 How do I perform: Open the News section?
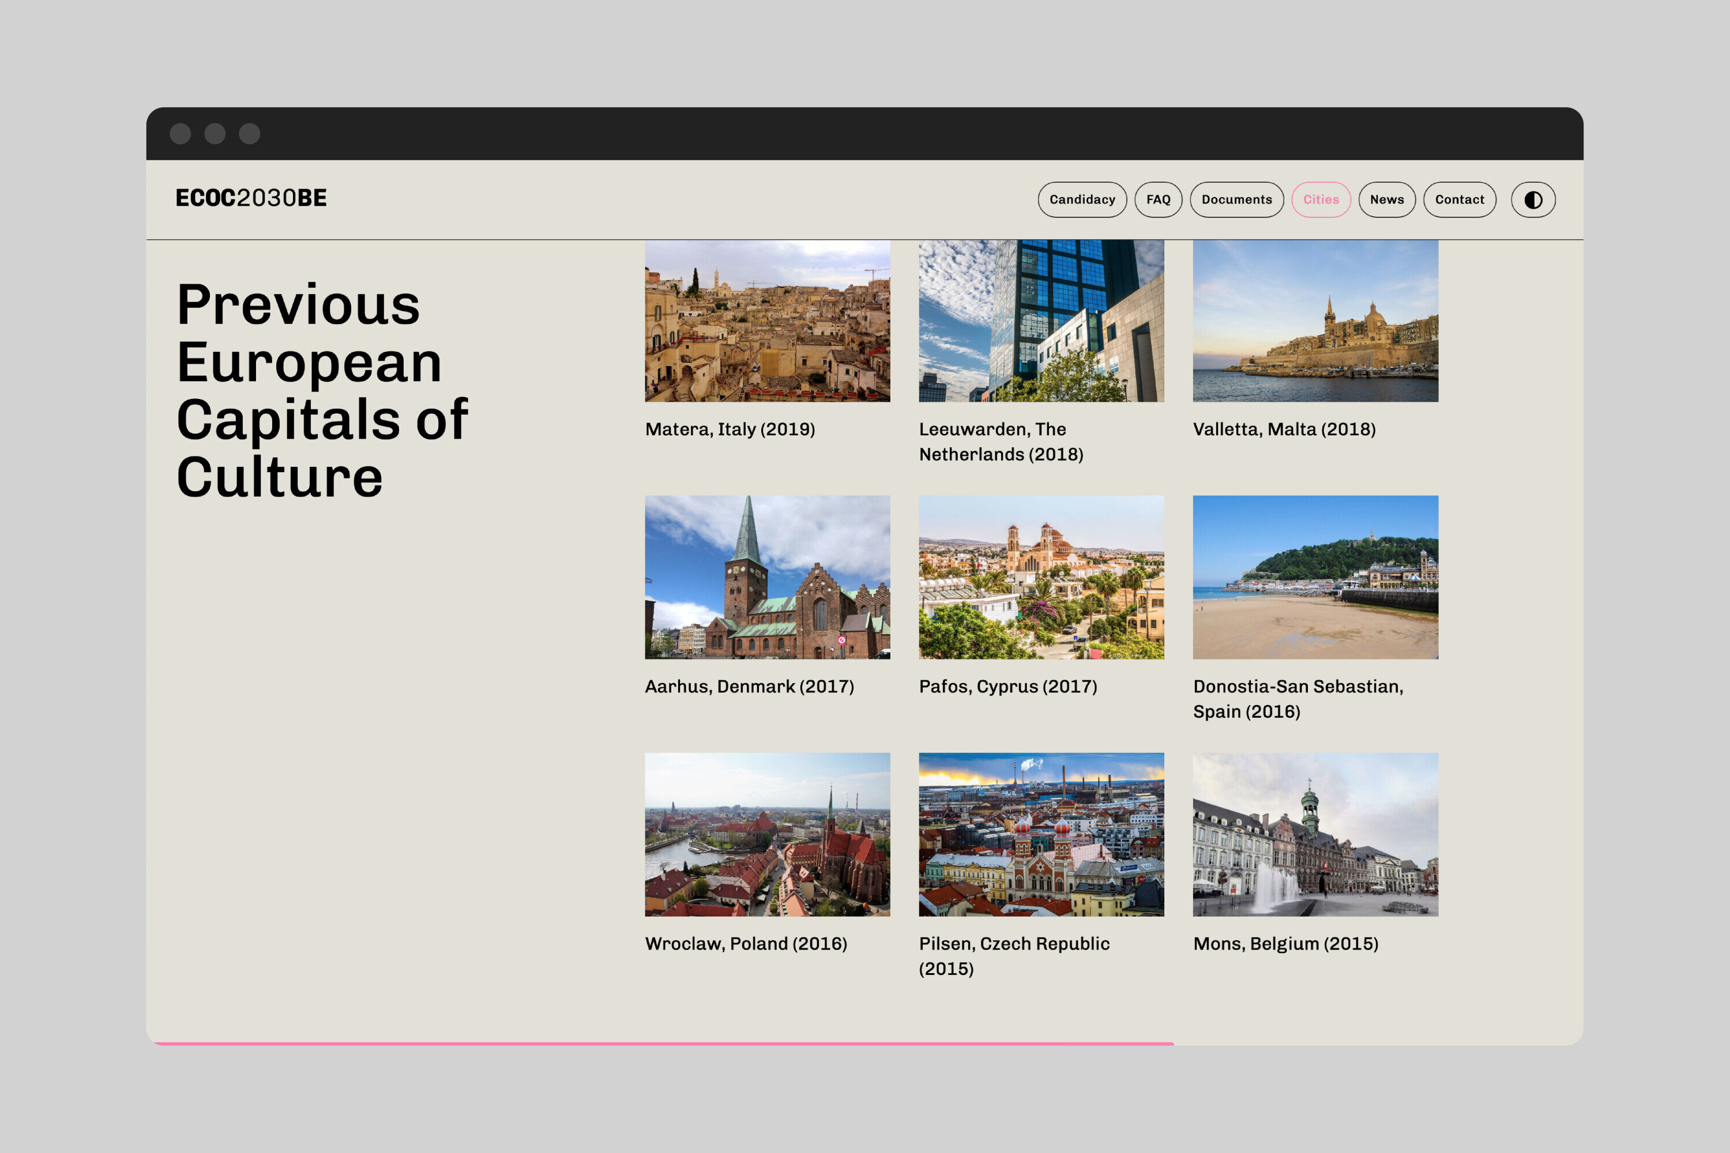point(1386,199)
